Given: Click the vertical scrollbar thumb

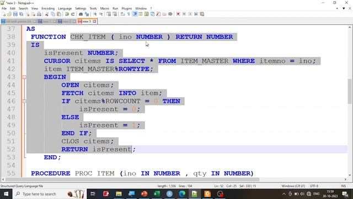Looking at the screenshot, I should [349, 91].
